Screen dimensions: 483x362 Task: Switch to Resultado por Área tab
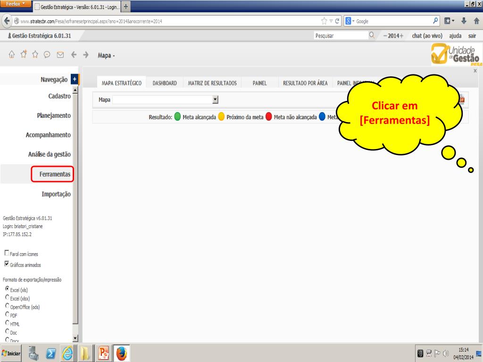pyautogui.click(x=305, y=83)
